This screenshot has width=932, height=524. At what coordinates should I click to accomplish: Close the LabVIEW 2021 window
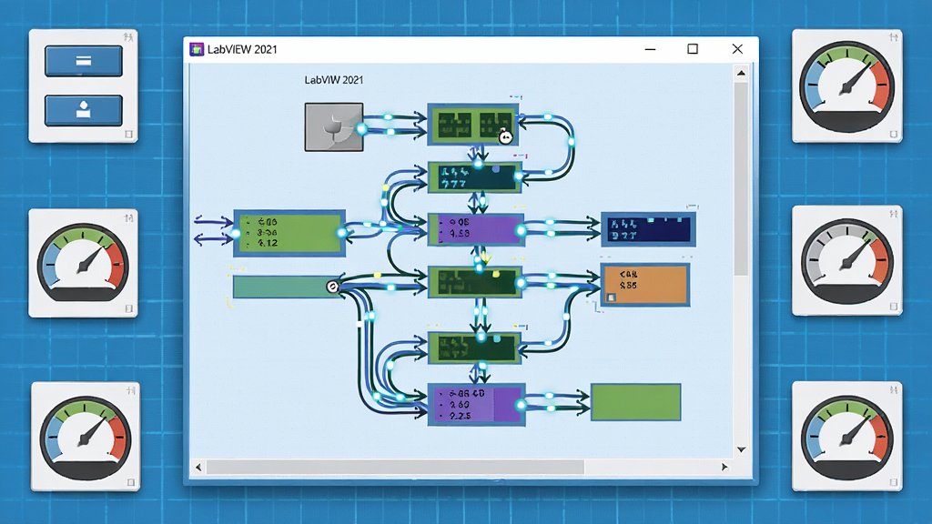click(737, 49)
